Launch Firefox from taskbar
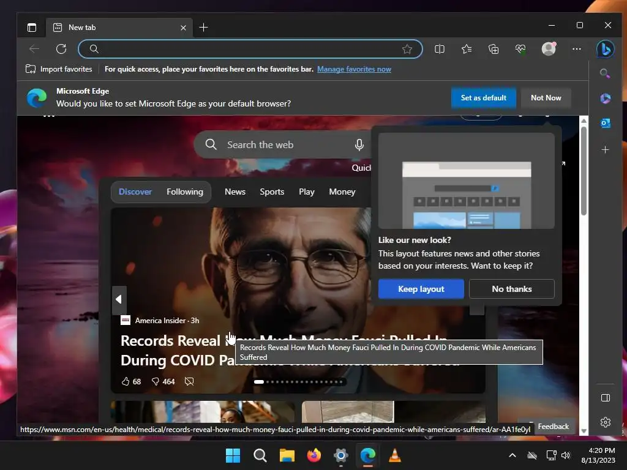The height and width of the screenshot is (470, 627). [314, 455]
